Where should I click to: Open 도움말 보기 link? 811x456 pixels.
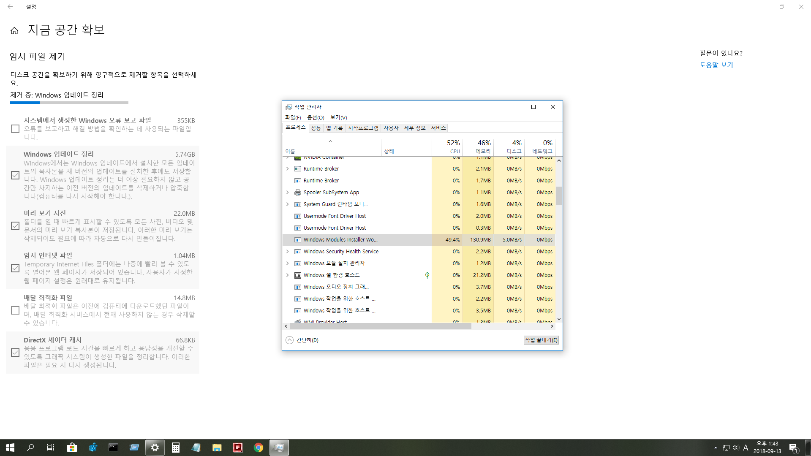tap(716, 65)
